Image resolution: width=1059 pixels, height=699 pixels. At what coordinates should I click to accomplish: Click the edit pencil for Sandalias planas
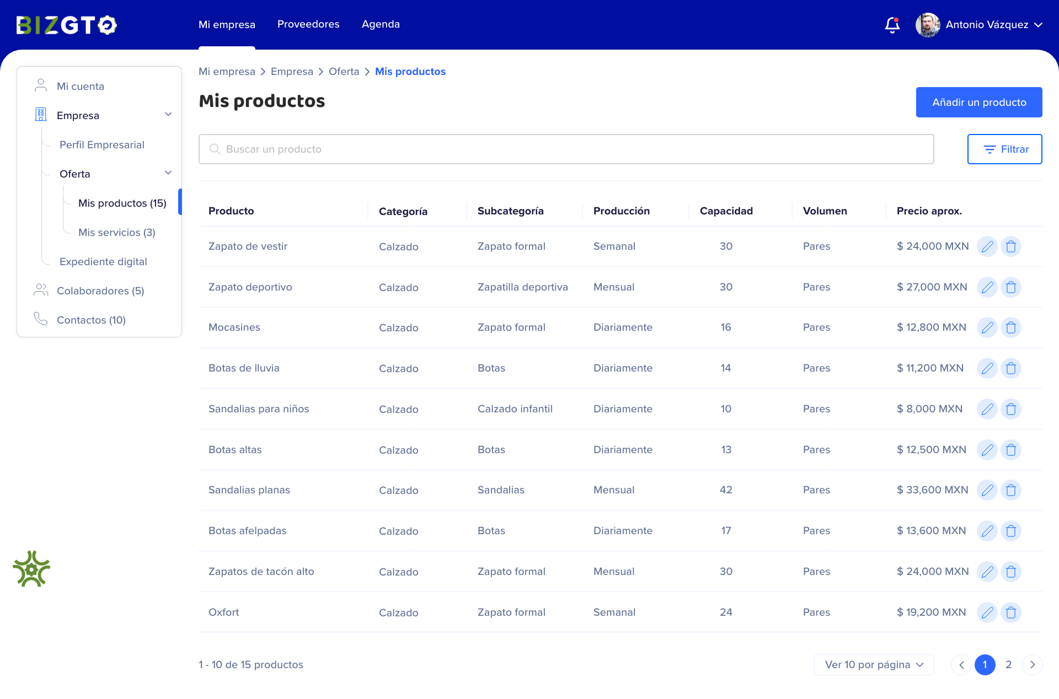tap(987, 490)
